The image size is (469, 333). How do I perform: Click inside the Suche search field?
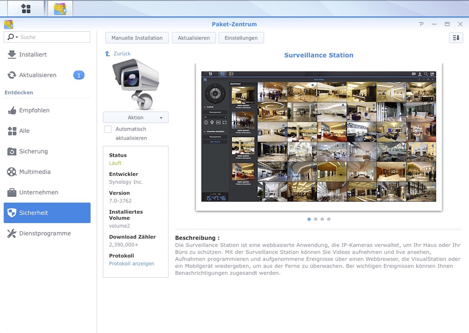(x=55, y=37)
